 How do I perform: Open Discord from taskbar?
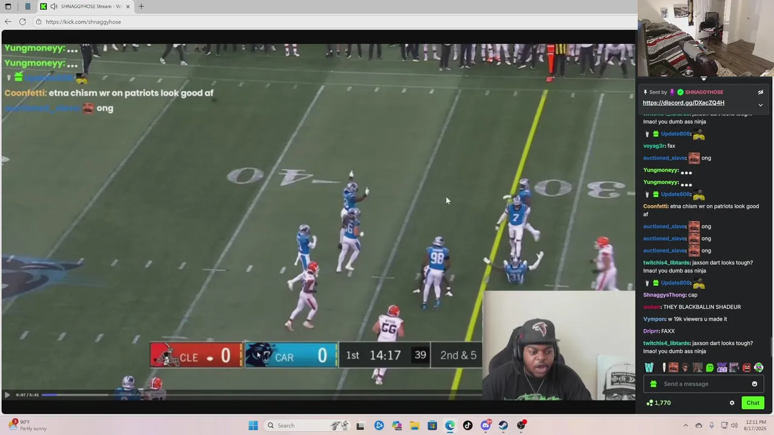coord(486,425)
